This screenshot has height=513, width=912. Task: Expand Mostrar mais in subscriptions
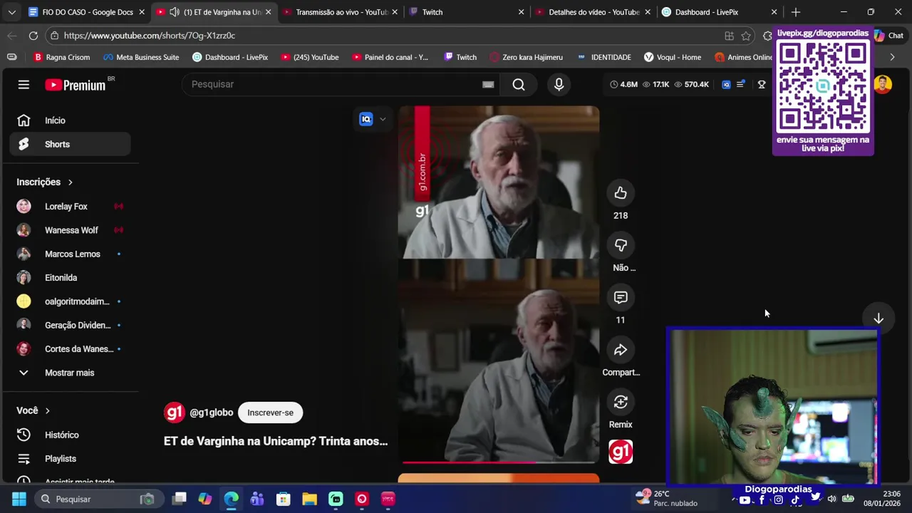(x=70, y=373)
